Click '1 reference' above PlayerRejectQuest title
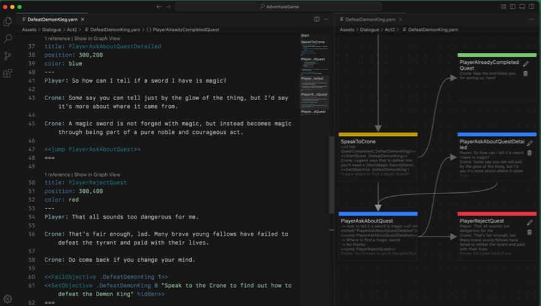Screen dimensions: 541x306 click(x=57, y=175)
